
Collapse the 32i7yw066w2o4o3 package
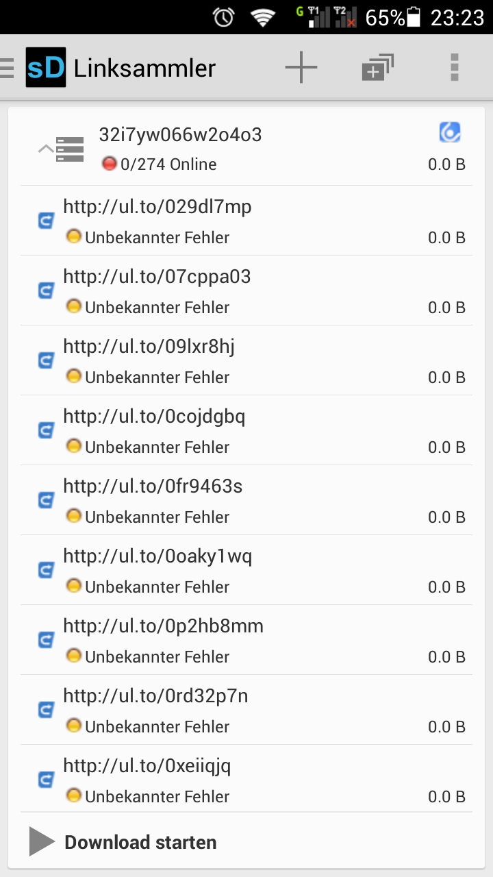(46, 149)
